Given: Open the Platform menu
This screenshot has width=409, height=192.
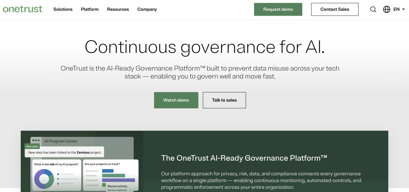Looking at the screenshot, I should (89, 9).
